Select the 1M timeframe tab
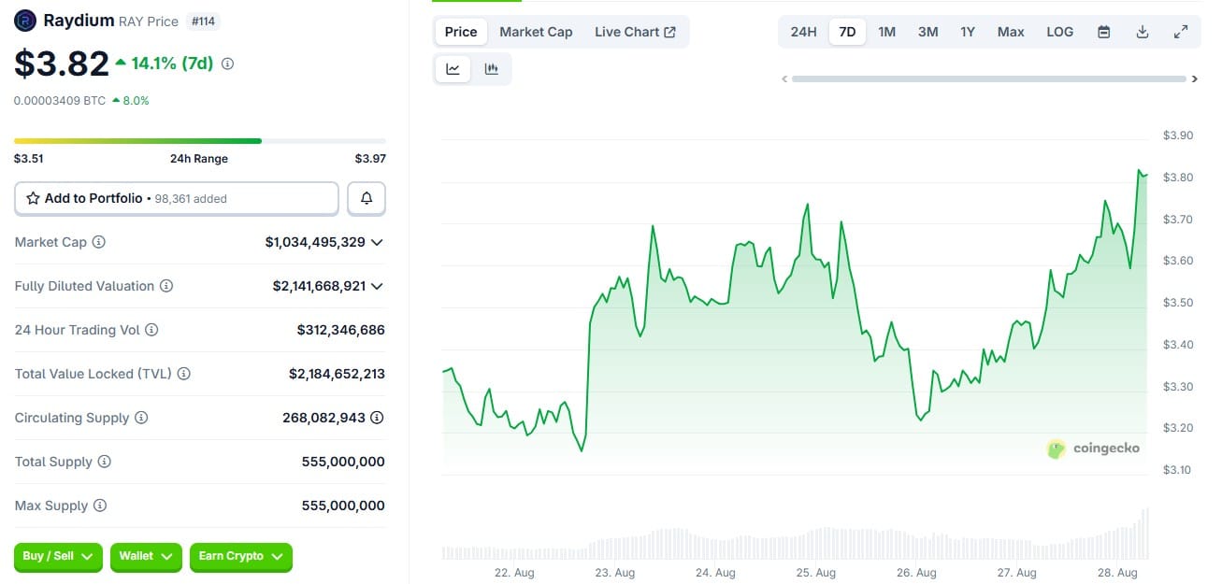This screenshot has width=1222, height=584. click(x=886, y=31)
